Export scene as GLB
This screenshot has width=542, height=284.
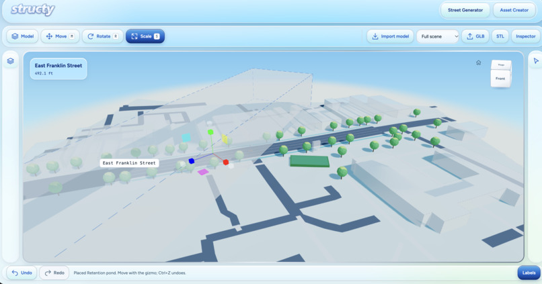[475, 36]
